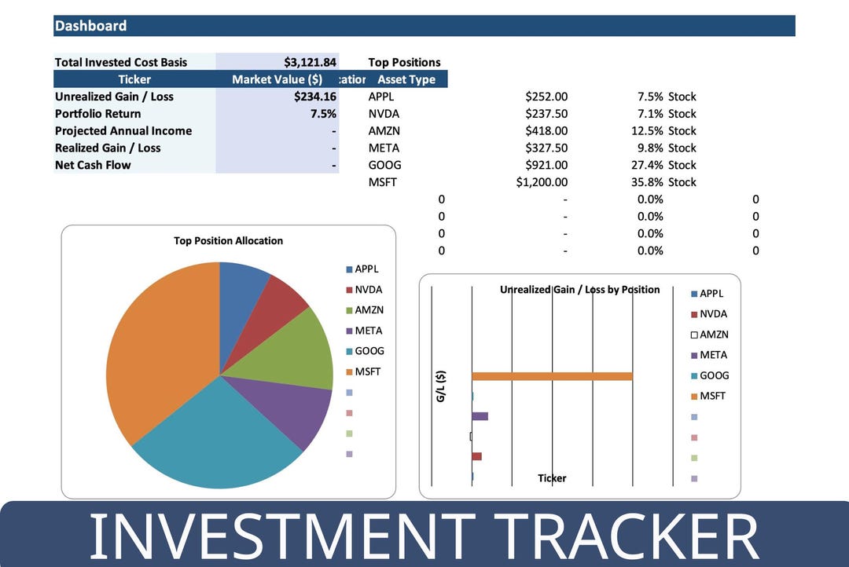Click the 'Market Value ($)' column header

[277, 79]
